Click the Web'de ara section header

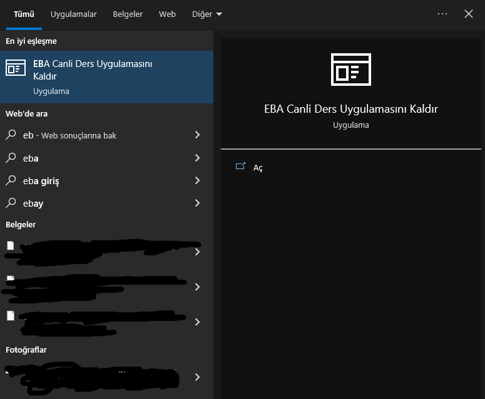click(x=27, y=114)
